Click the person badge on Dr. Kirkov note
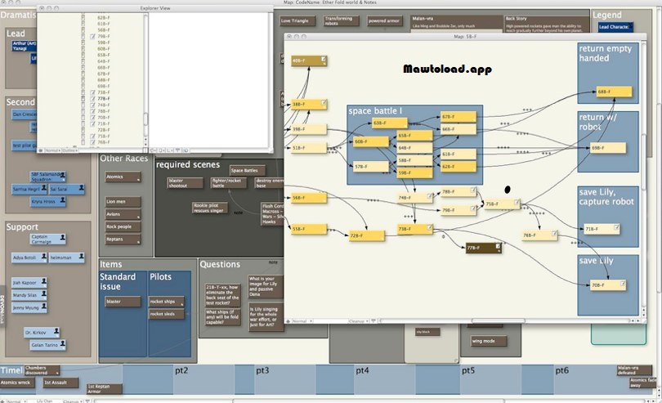 [56, 331]
